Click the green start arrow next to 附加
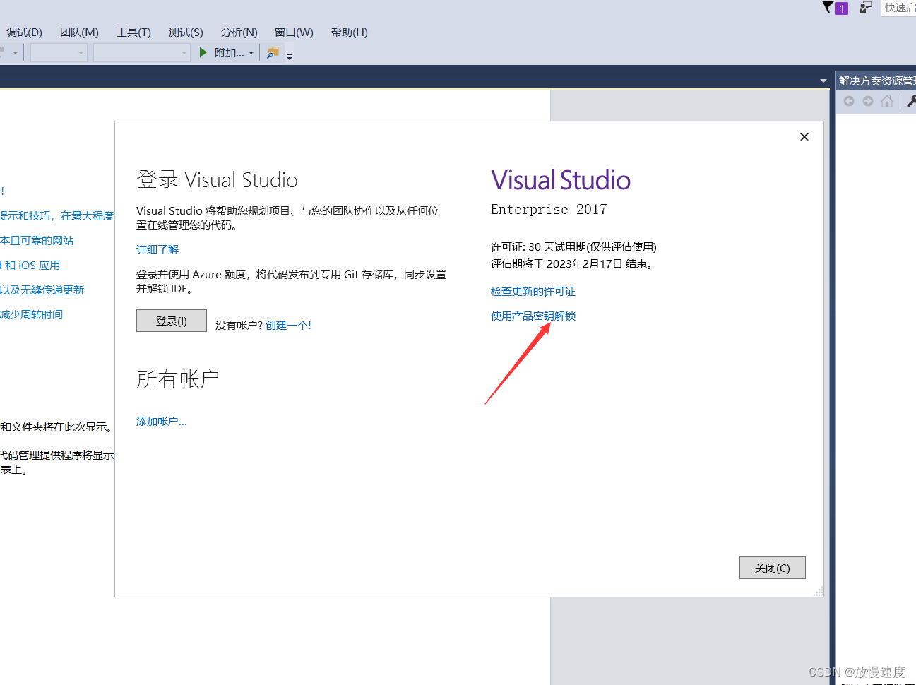Screen dimensions: 916x685 point(203,52)
